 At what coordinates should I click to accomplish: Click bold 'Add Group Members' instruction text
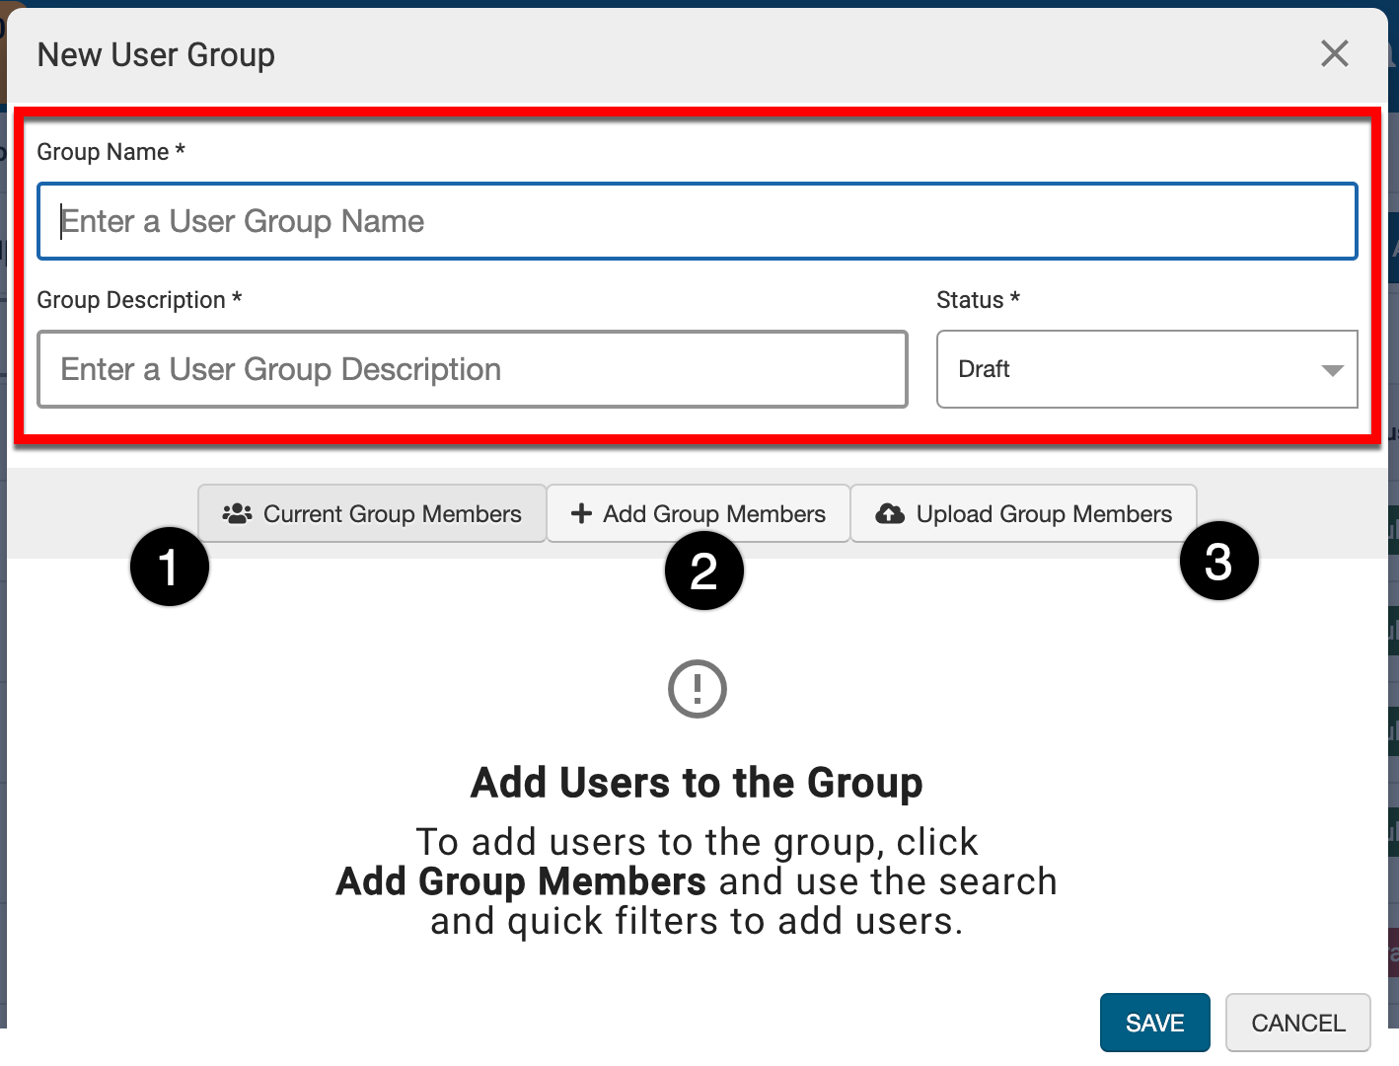tap(521, 881)
